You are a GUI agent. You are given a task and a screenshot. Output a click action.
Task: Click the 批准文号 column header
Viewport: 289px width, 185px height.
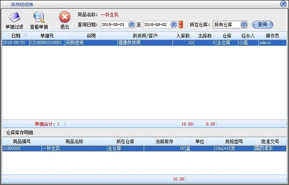(270, 142)
